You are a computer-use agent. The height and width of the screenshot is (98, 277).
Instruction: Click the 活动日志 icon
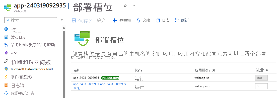click(x=6, y=37)
